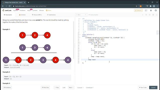
Task: Open Explore in the top navigation
Action: point(15,10)
